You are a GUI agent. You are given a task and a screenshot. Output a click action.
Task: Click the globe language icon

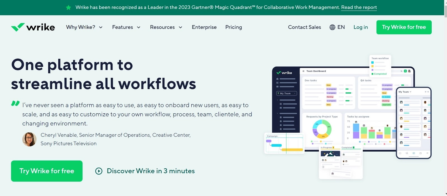tap(332, 27)
